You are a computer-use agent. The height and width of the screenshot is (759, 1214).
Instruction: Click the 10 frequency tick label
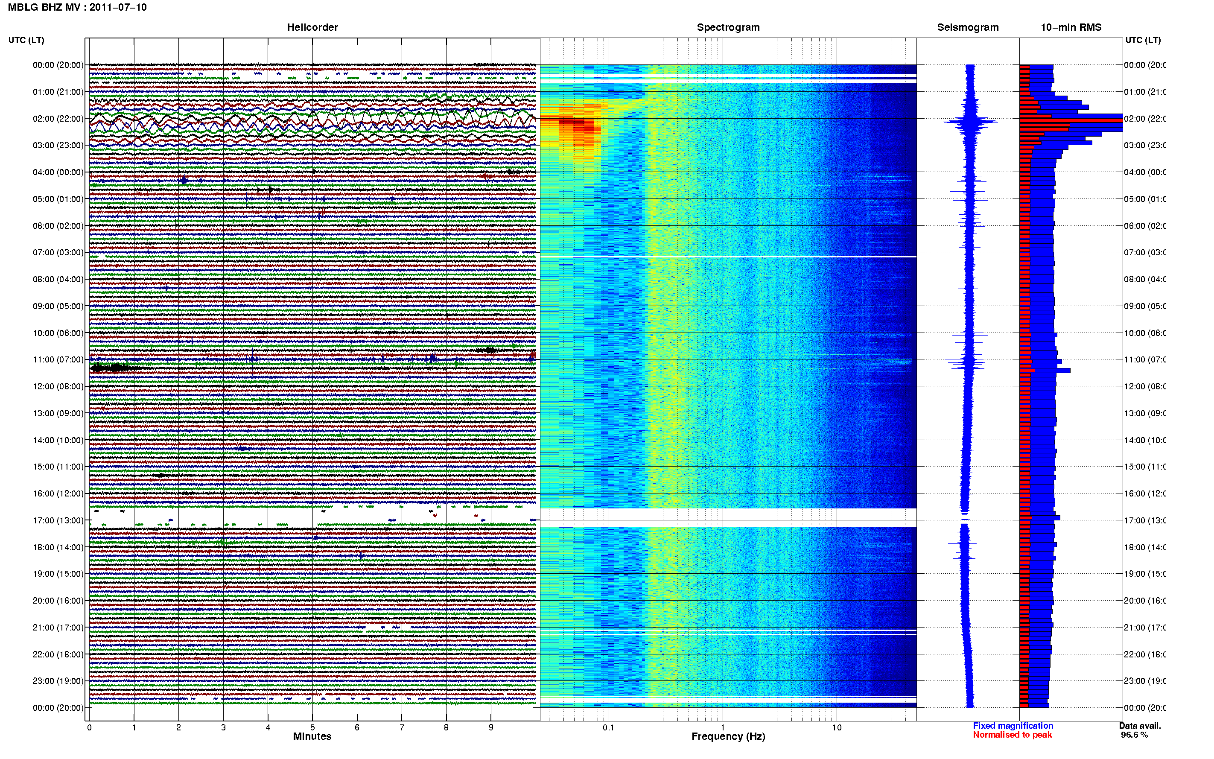click(837, 727)
